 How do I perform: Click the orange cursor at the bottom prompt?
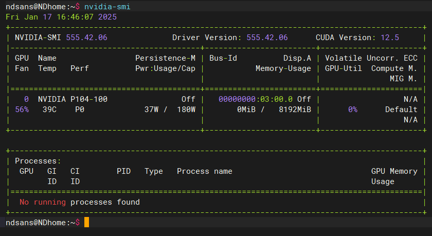point(86,222)
